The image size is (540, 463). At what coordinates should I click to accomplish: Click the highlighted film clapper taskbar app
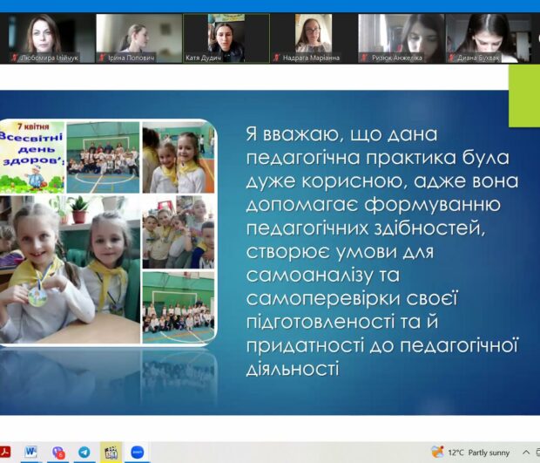(111, 453)
